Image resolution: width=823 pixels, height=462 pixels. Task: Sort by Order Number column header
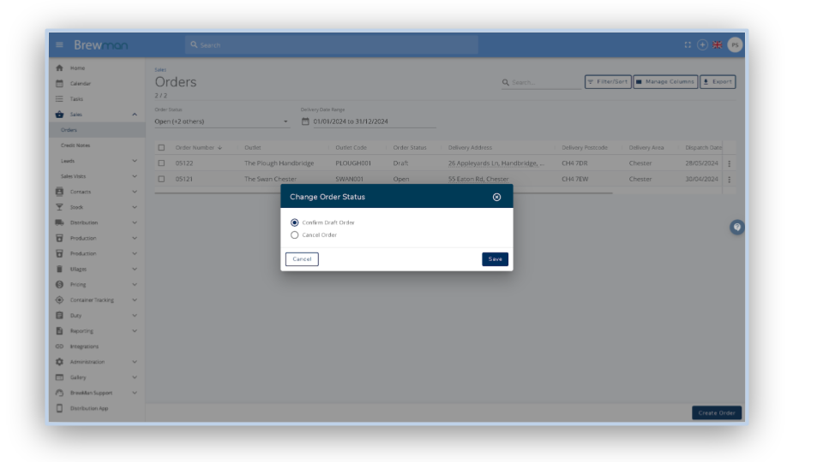click(199, 148)
